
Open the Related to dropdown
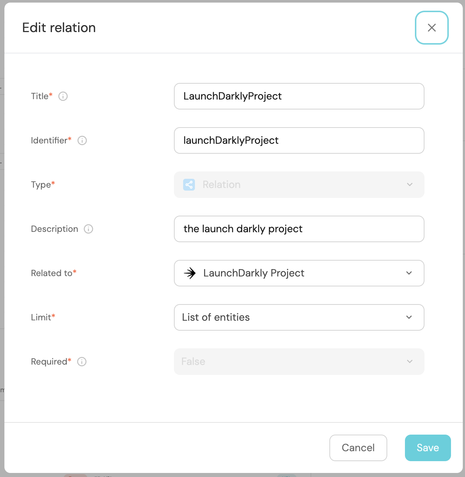pos(299,273)
